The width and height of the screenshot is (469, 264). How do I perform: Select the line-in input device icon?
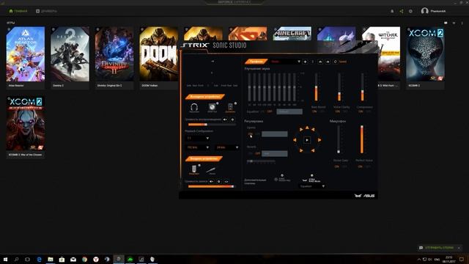coord(212,170)
